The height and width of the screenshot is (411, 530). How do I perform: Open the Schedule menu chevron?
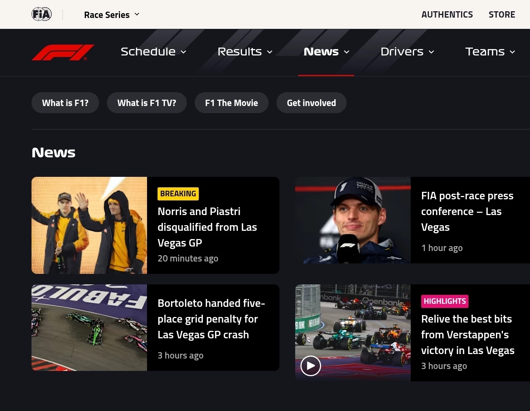click(183, 52)
